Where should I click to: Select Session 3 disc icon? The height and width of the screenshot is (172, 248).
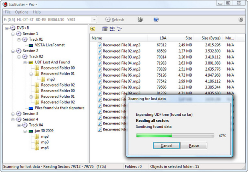pyautogui.click(x=19, y=113)
